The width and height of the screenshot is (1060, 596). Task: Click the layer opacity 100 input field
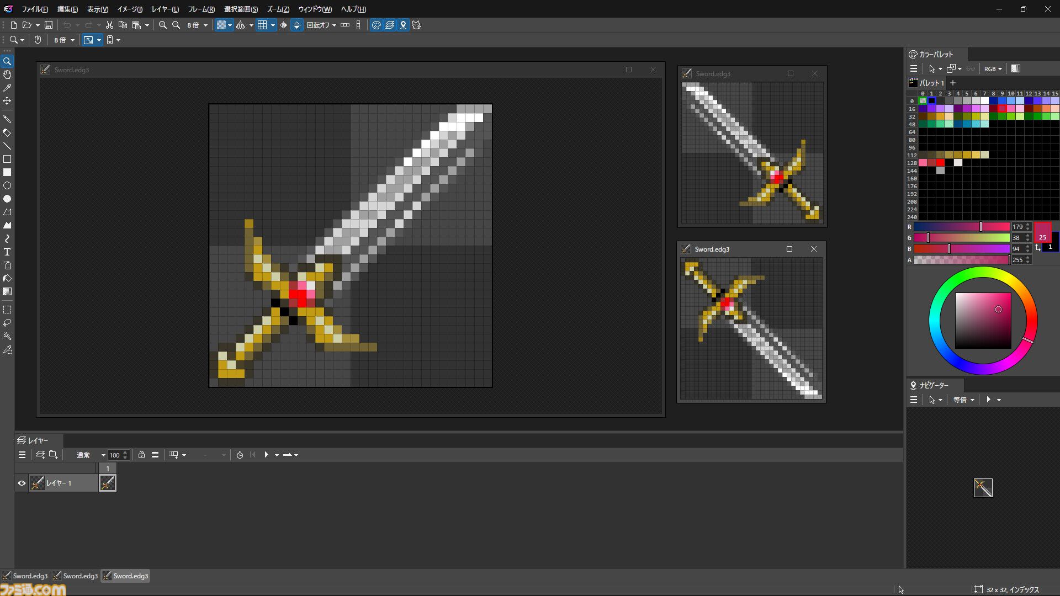coord(115,455)
